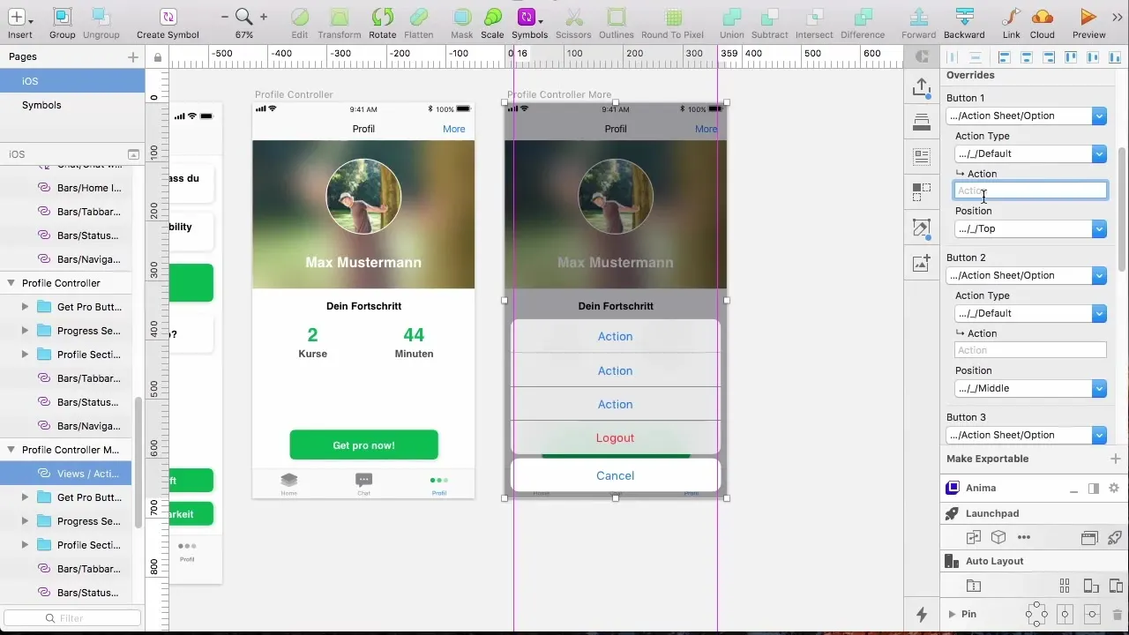
Task: Move layer Backward via toolbar
Action: (964, 17)
